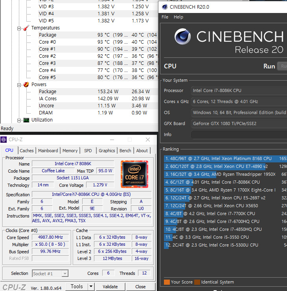
Task: Click the CPU-Z title bar app icon
Action: 3,140
